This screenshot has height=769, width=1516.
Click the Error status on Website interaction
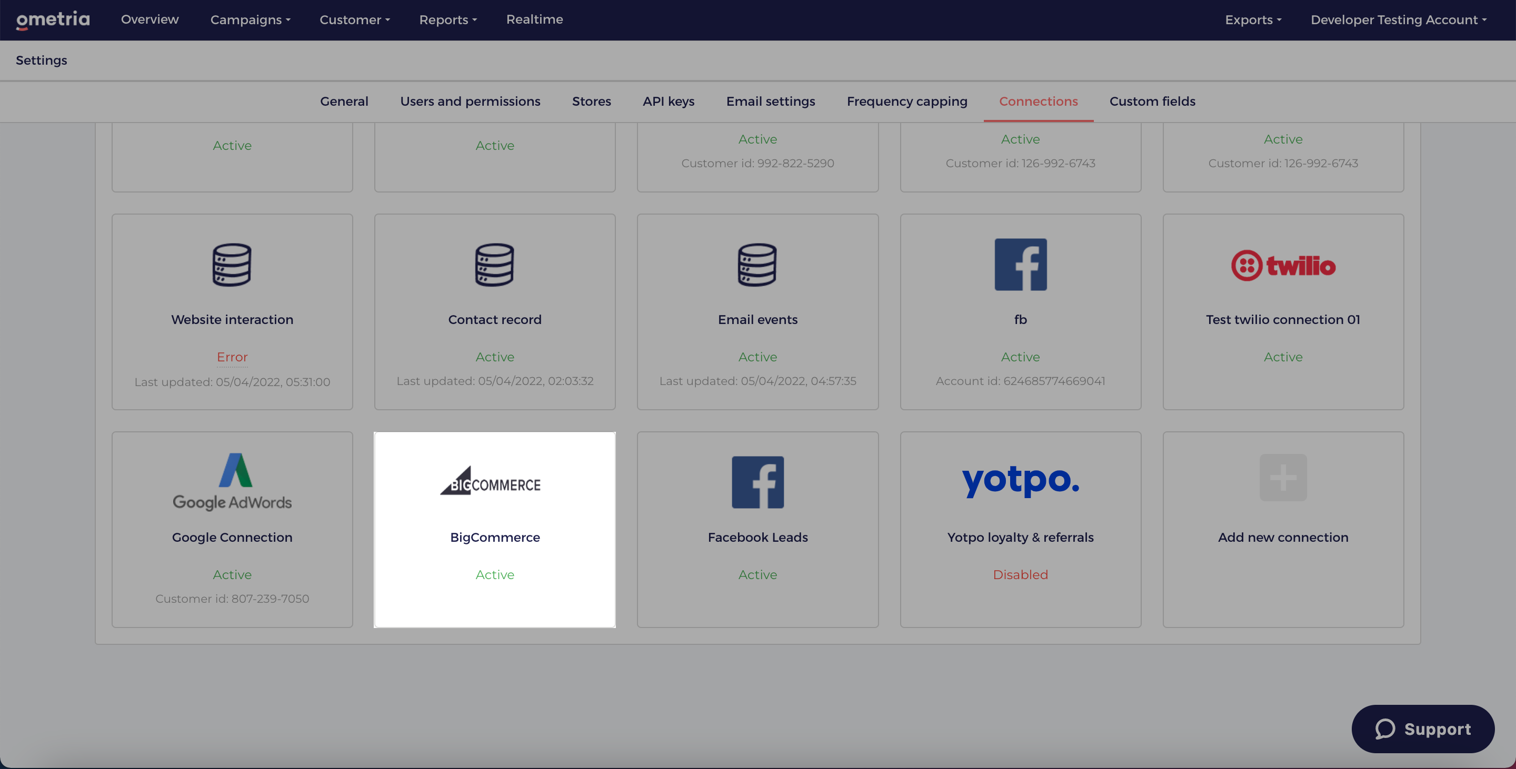click(x=232, y=357)
